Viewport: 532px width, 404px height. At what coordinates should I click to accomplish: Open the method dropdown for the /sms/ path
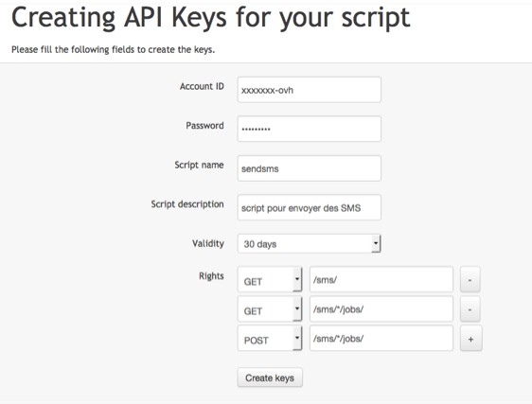270,279
